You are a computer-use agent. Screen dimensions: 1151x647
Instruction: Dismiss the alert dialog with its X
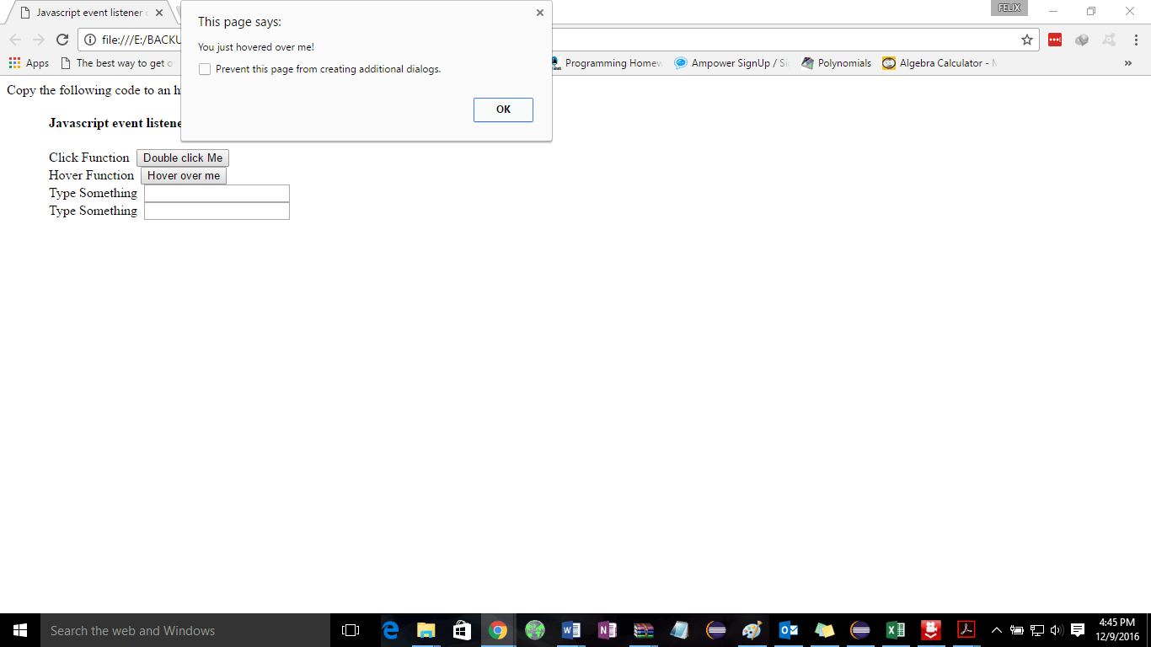point(540,13)
